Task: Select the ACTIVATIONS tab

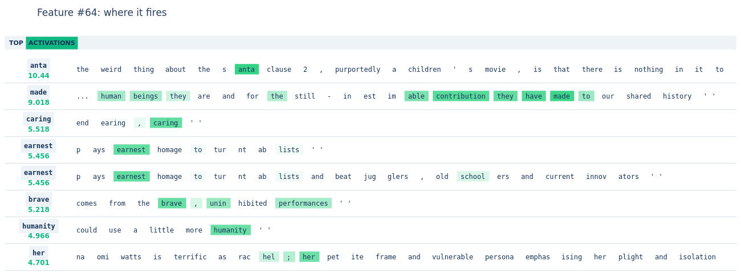Action: 52,43
